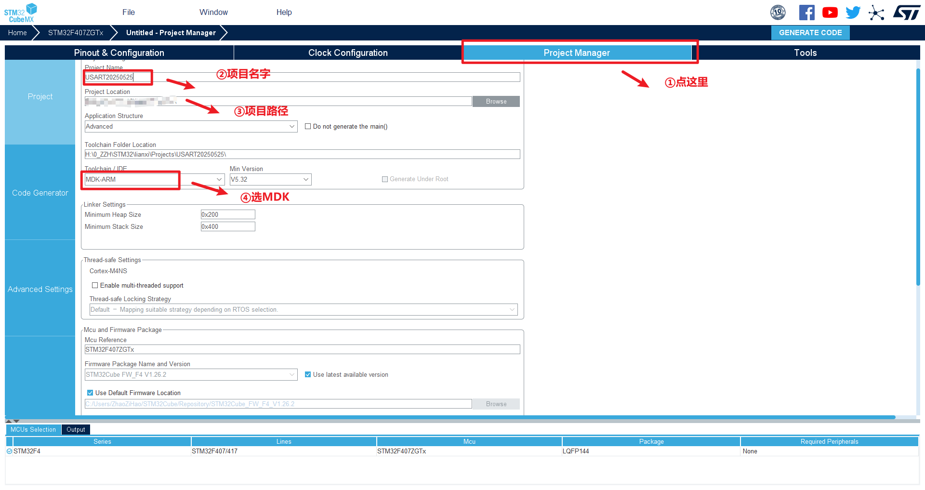Open the Twitter bird icon link
The height and width of the screenshot is (490, 925).
[x=853, y=13]
